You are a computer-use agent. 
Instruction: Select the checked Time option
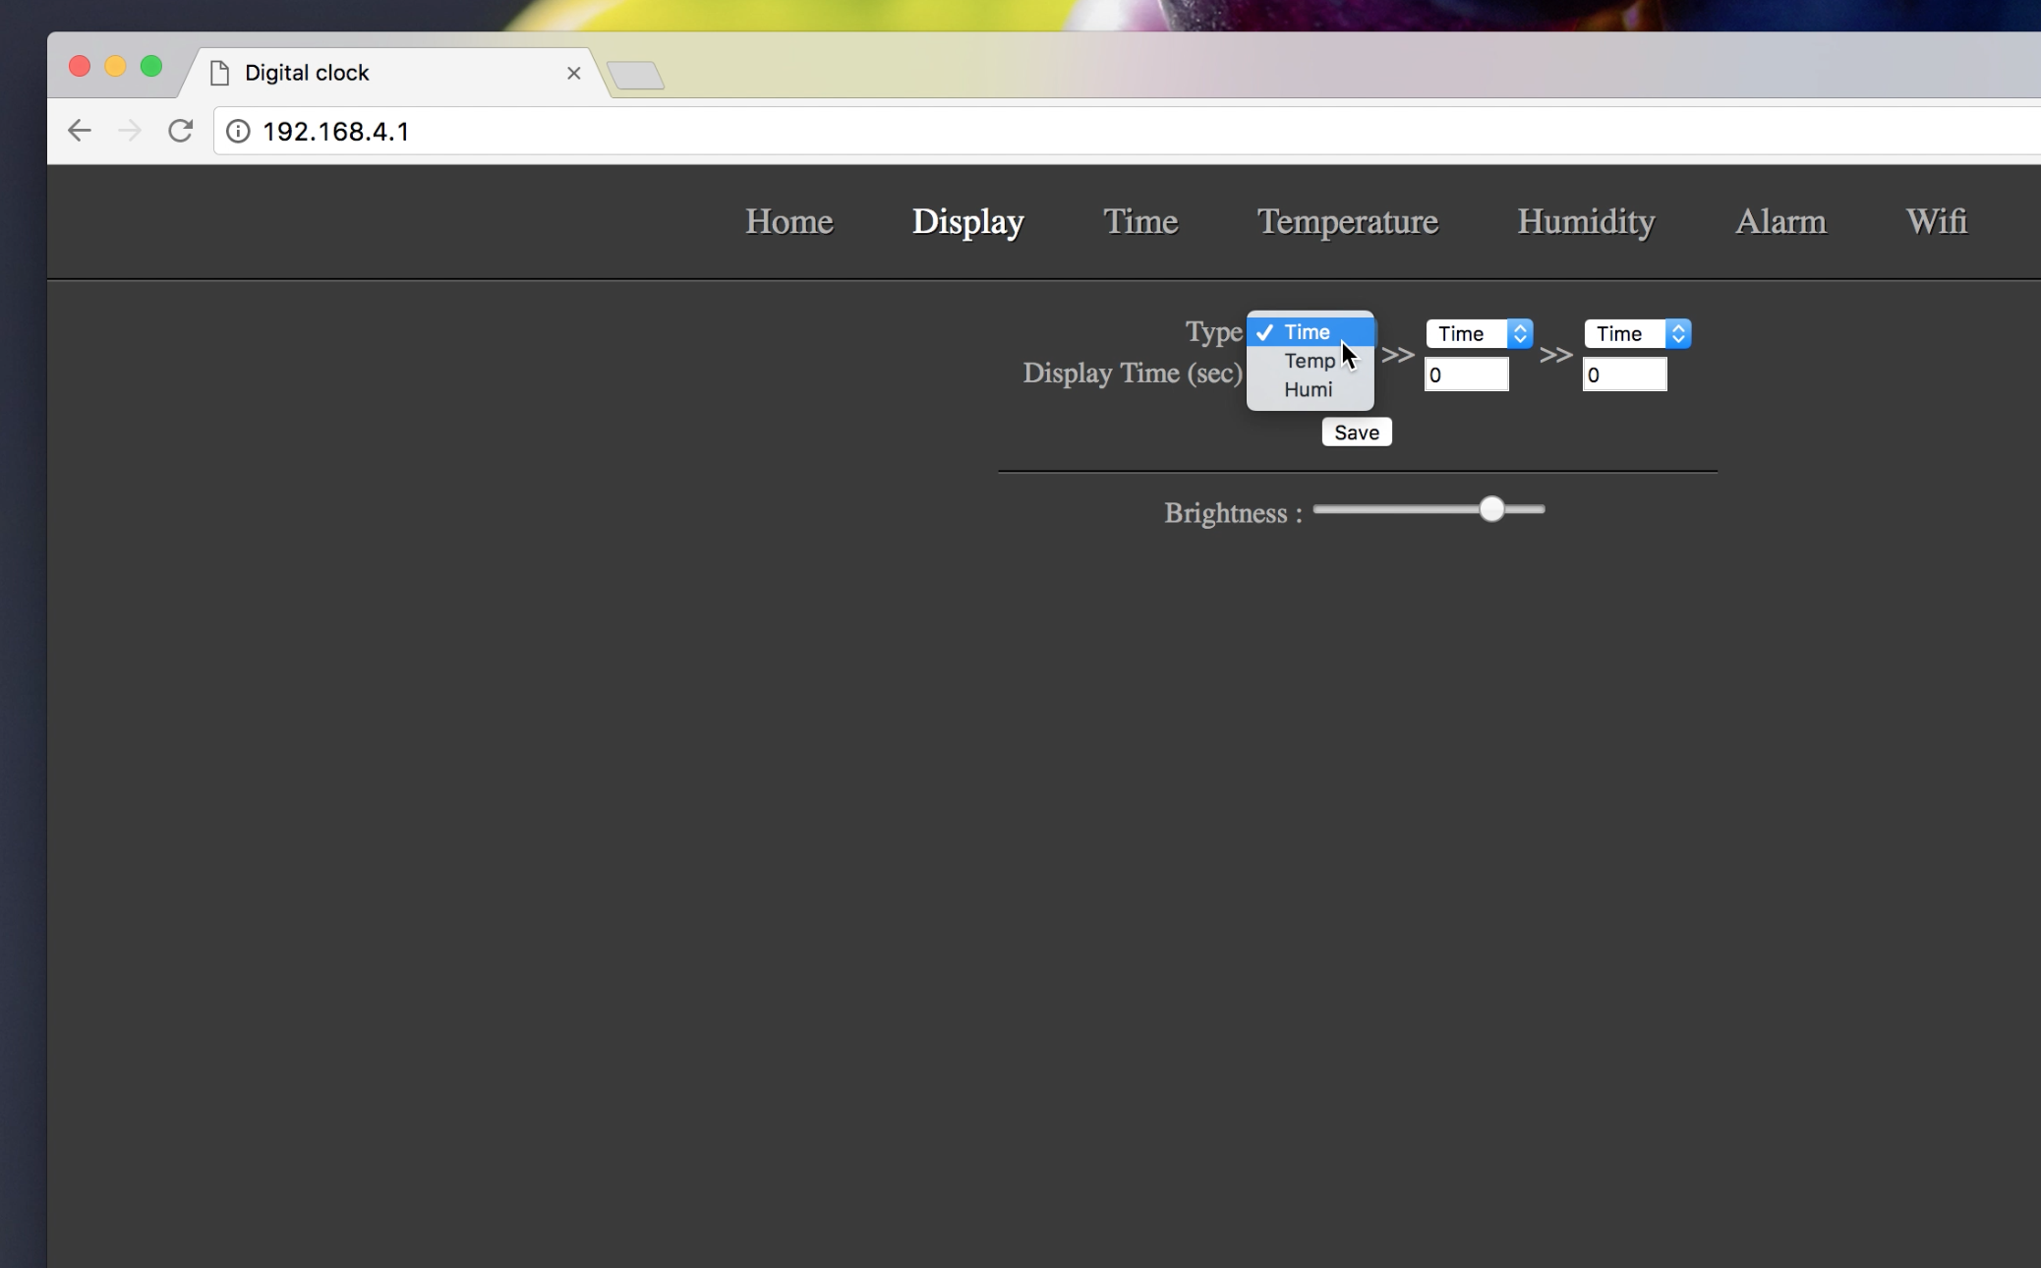point(1308,333)
